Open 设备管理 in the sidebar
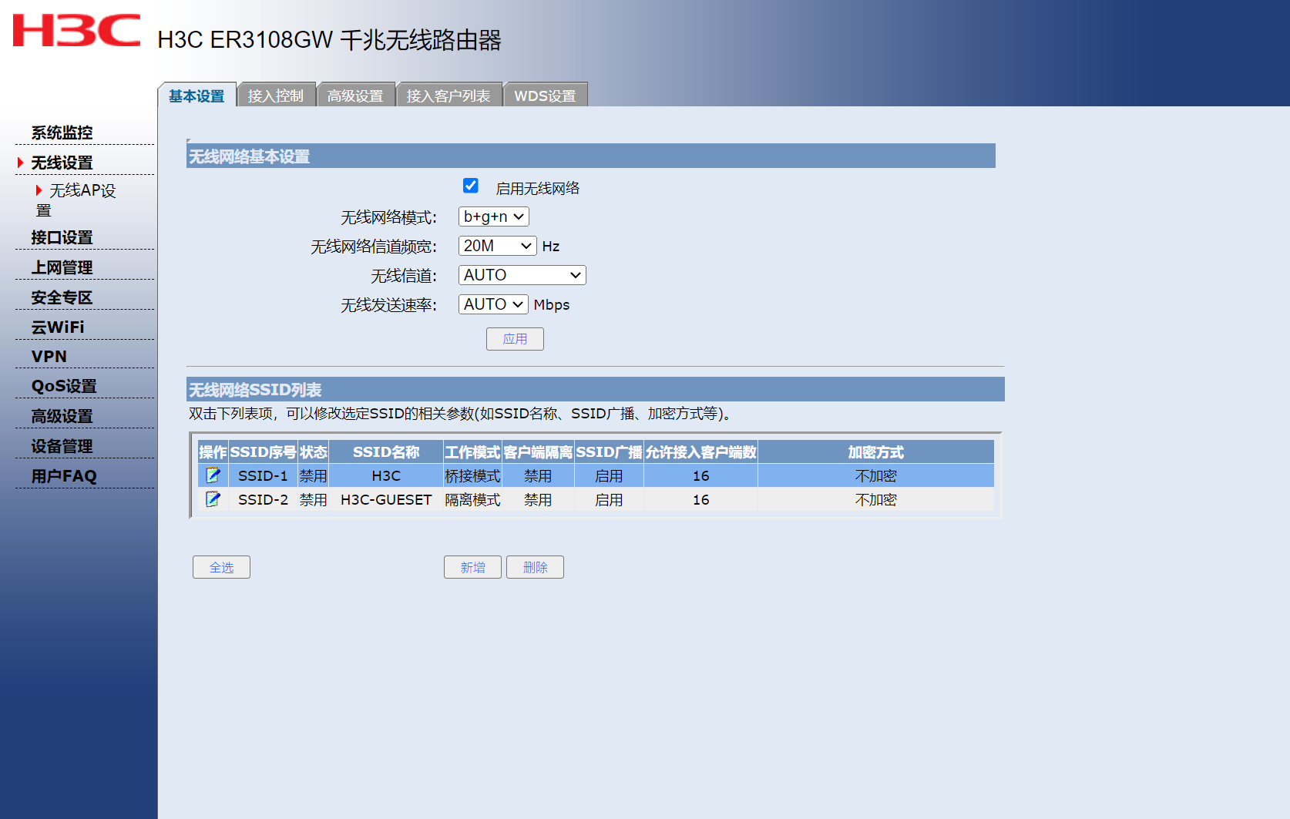 [62, 446]
